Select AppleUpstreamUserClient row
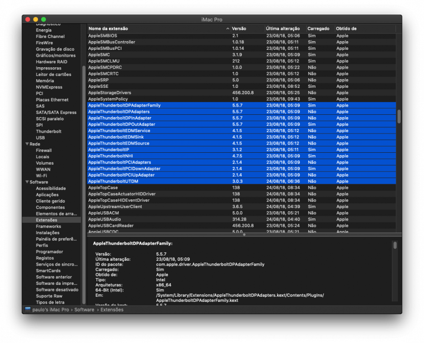Screen dimensions: 424x343 pos(242,207)
